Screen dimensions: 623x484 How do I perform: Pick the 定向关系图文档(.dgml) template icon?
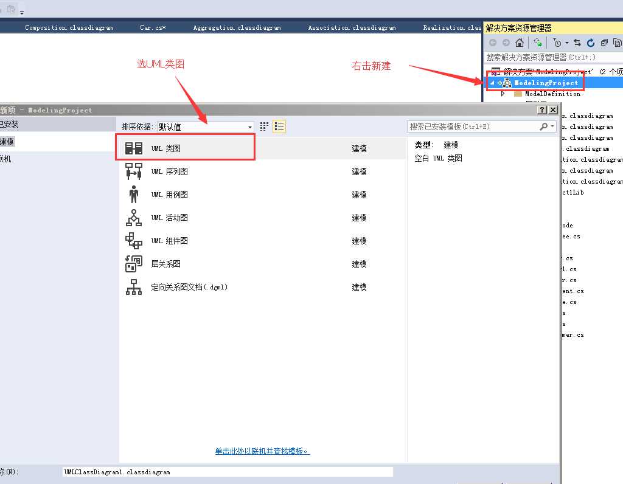(133, 286)
